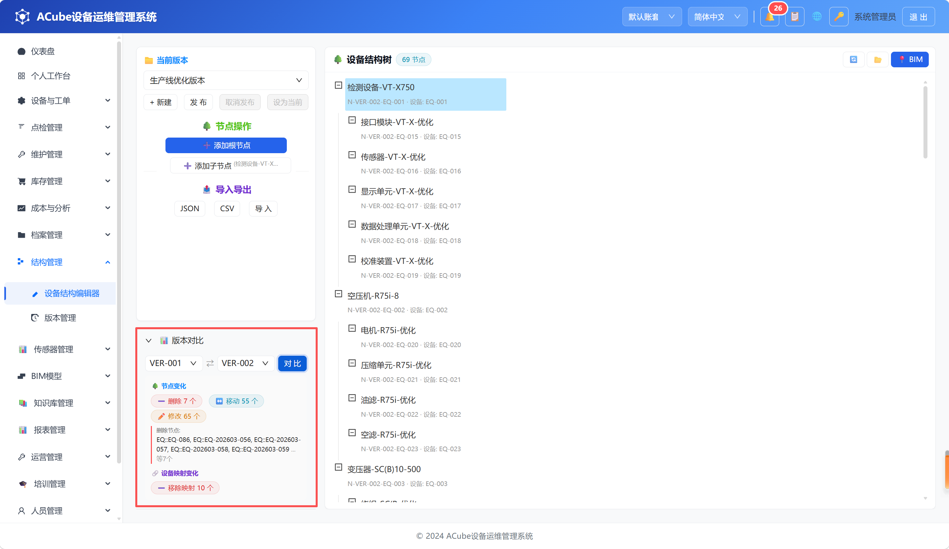The image size is (949, 549).
Task: Refresh the equipment structure tree
Action: (x=854, y=59)
